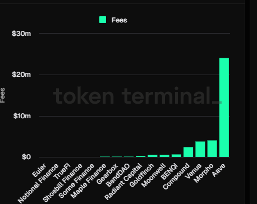257x204 pixels.
Task: Click the Morpho axis label
Action: [203, 173]
